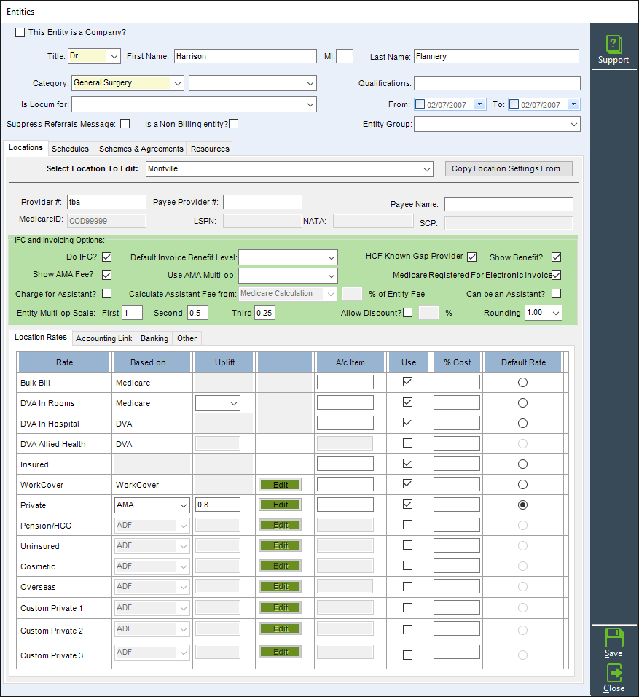Viewport: 639px width, 697px height.
Task: Disable the Use checkbox on the Bulk Bill row
Action: pos(409,381)
